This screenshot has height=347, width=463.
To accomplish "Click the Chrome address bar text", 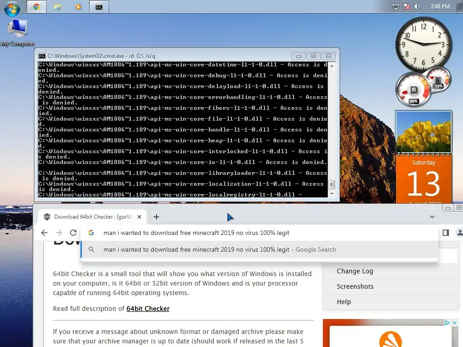I will pos(196,233).
